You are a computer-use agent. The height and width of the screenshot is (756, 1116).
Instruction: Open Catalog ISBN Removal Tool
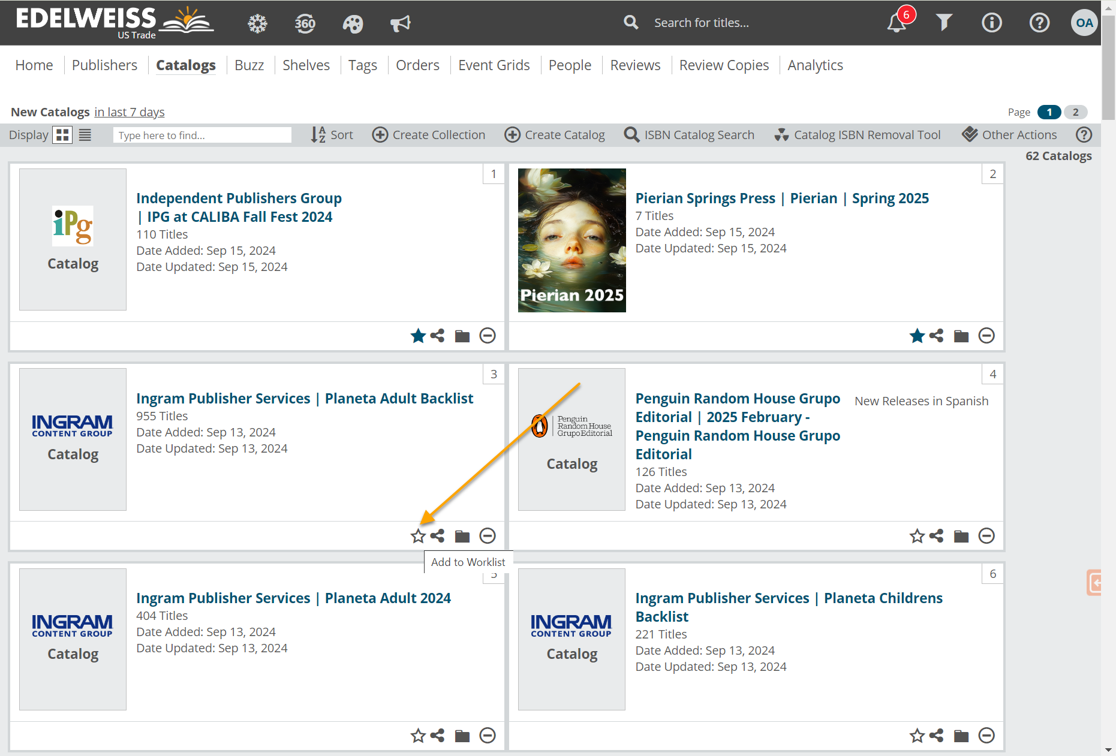(858, 135)
